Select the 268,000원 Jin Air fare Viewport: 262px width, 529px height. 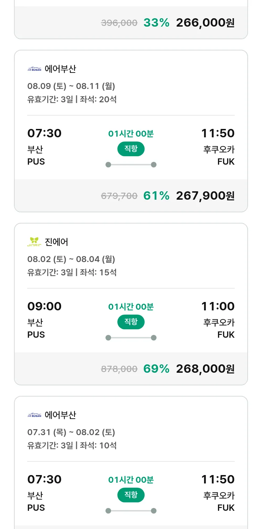(x=205, y=369)
